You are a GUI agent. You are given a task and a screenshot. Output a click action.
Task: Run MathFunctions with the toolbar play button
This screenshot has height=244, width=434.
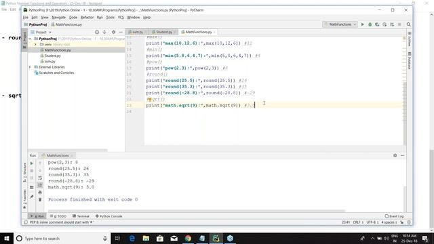click(363, 24)
